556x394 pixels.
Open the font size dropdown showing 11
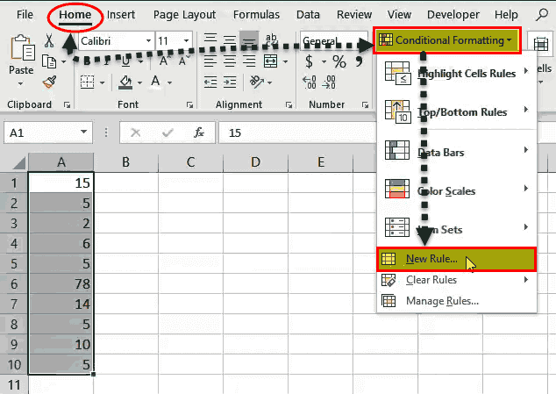coord(188,41)
